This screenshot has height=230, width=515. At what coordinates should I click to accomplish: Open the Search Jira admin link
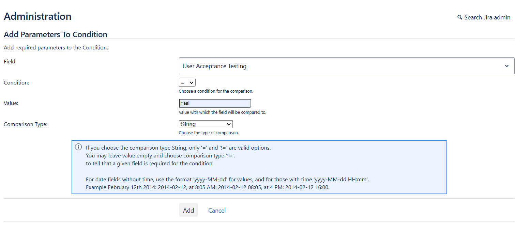487,17
